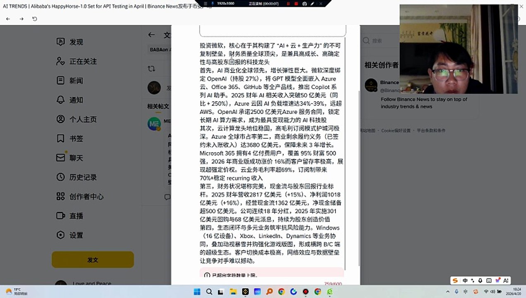Click the 历史记录 clock icon

[x=61, y=177]
